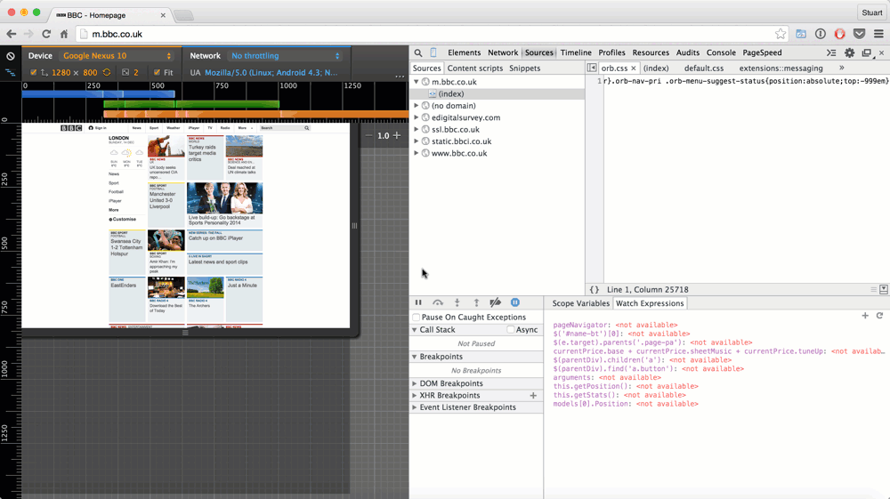Refresh watch expressions icon
This screenshot has width=890, height=499.
879,315
